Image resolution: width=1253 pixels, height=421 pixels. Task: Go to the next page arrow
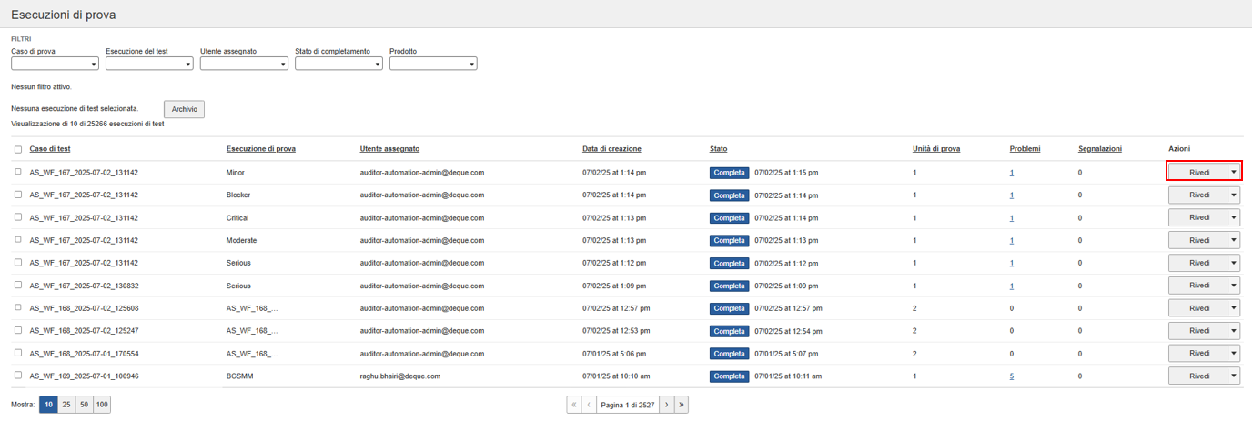point(666,405)
